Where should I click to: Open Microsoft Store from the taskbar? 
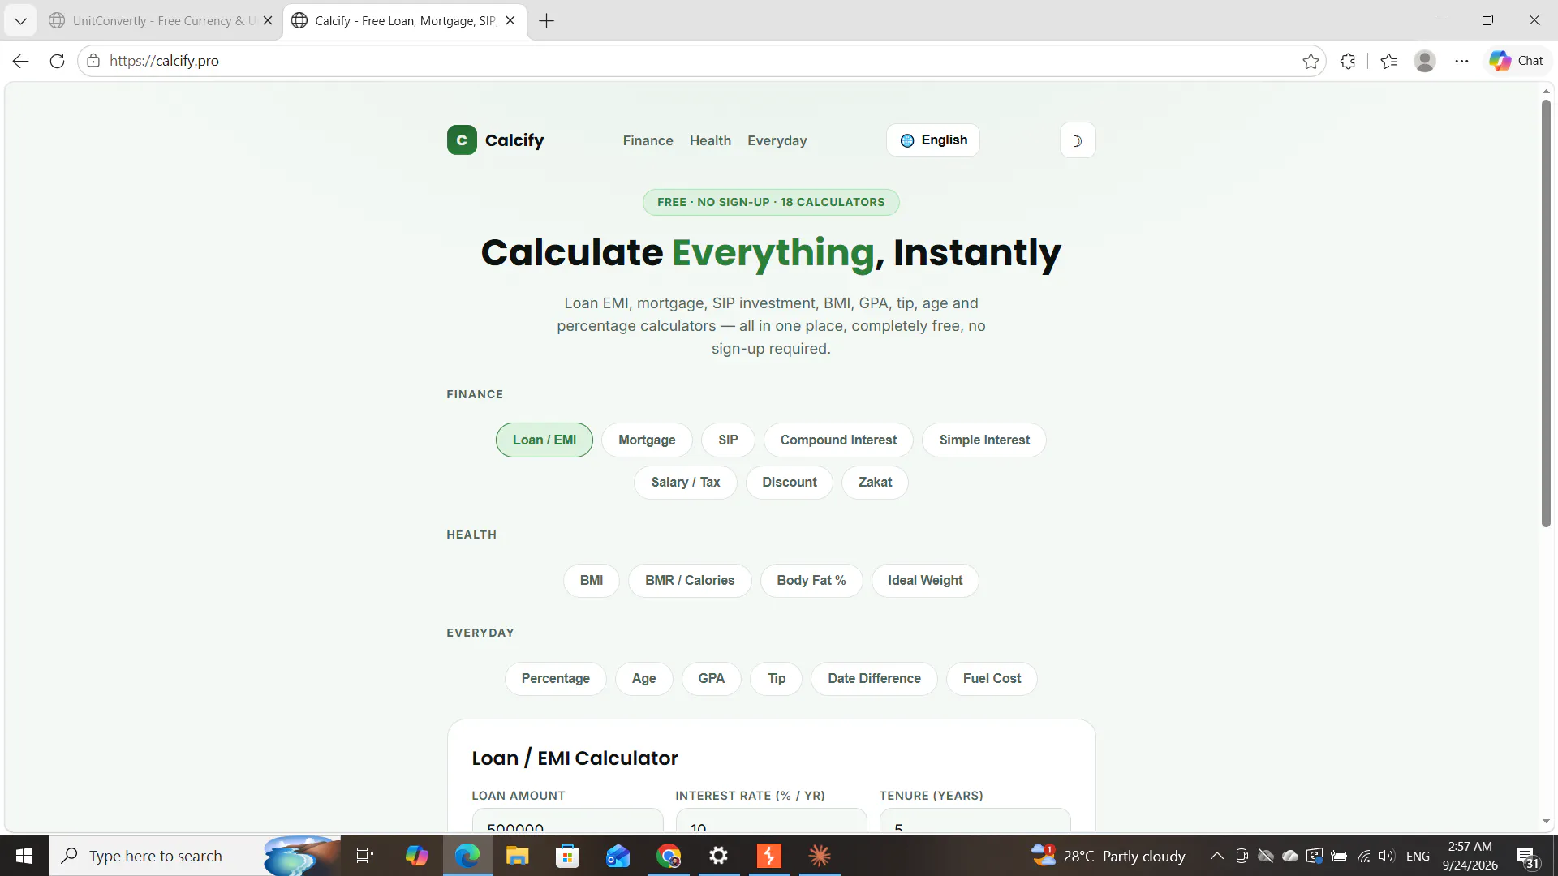(x=567, y=856)
